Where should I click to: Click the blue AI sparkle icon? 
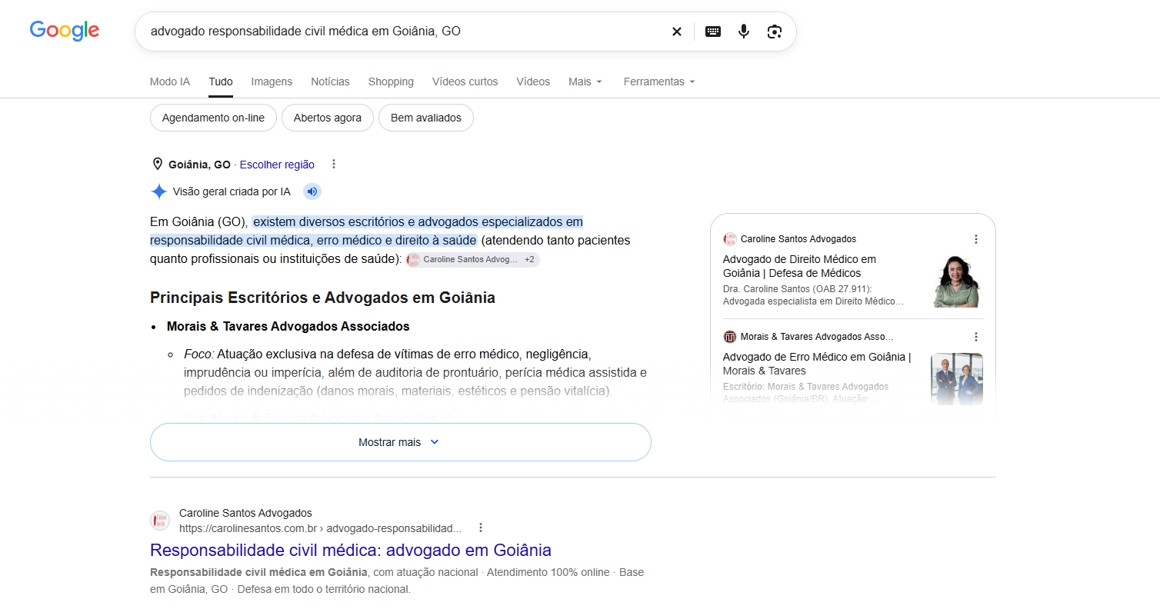[158, 191]
